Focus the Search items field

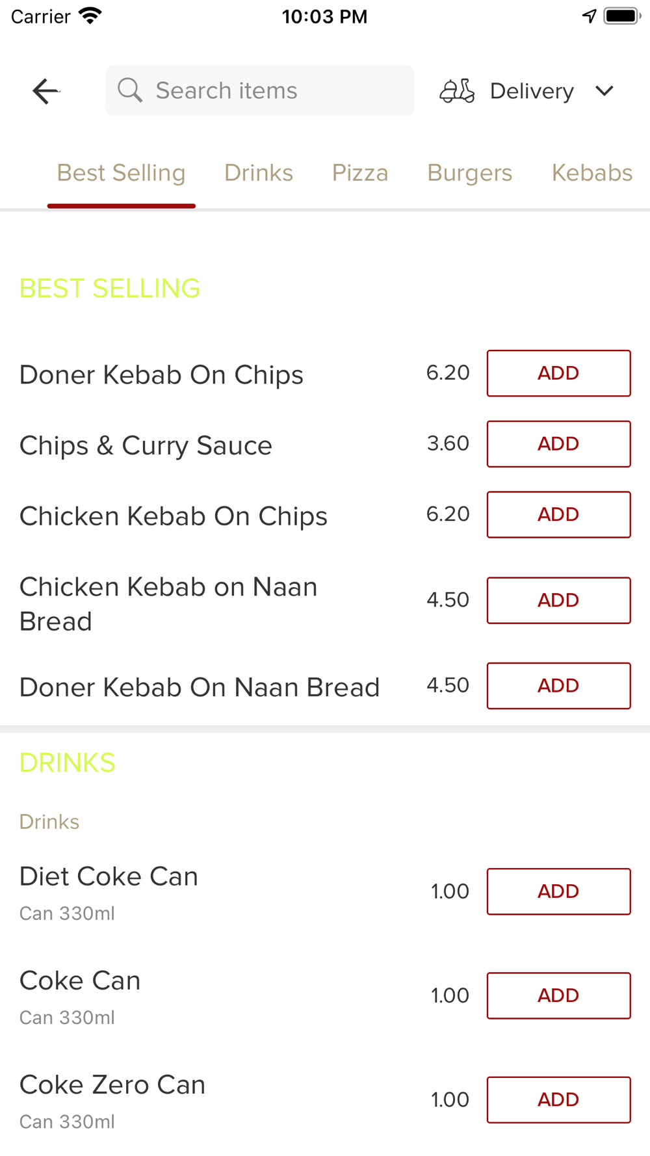point(260,90)
